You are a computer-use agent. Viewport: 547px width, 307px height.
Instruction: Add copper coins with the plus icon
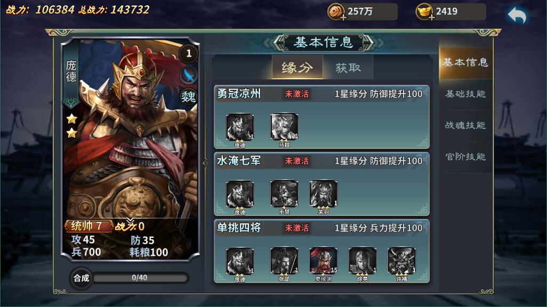coord(343,18)
